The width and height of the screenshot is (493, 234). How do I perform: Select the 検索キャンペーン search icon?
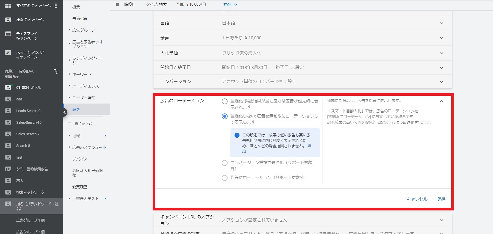coord(8,20)
